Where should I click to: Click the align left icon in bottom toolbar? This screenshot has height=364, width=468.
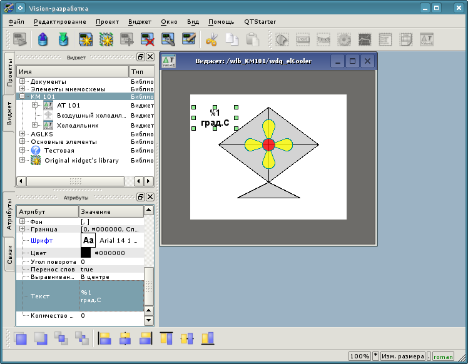click(x=105, y=338)
